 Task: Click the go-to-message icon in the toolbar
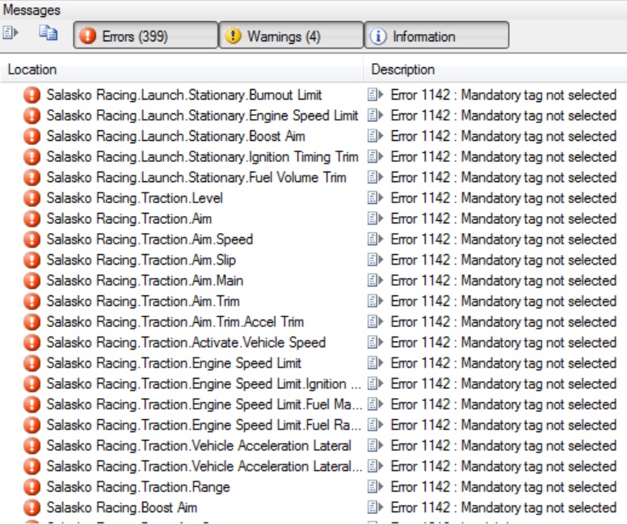(x=11, y=34)
